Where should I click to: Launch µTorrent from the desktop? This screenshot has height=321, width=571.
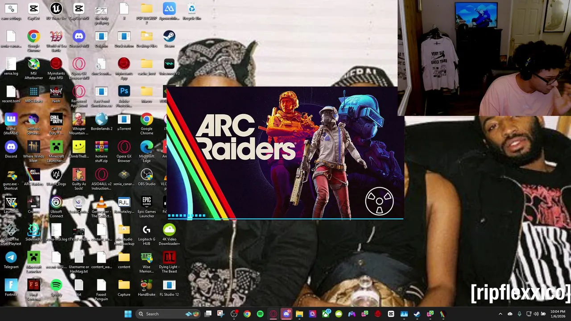(x=124, y=122)
